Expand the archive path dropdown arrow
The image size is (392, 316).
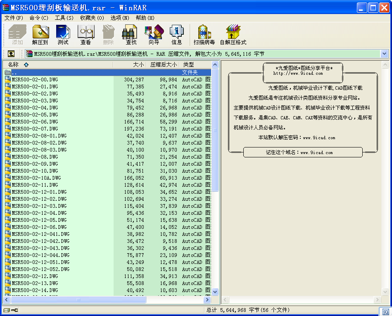pos(384,54)
